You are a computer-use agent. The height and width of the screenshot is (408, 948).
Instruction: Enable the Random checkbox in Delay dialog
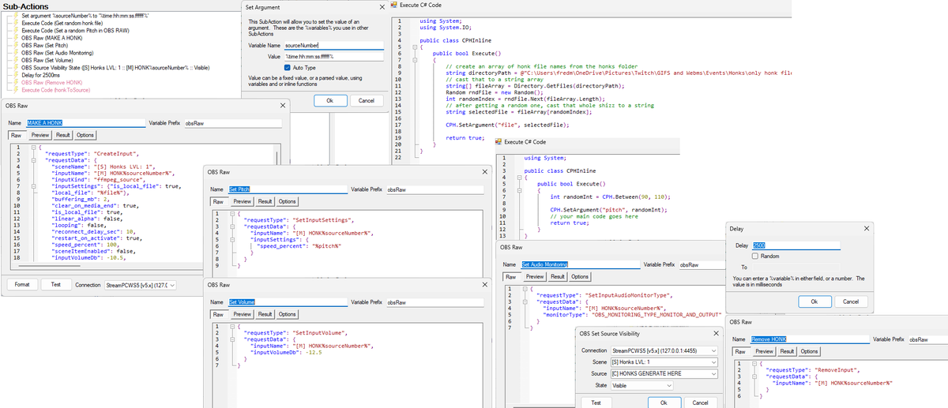click(756, 256)
